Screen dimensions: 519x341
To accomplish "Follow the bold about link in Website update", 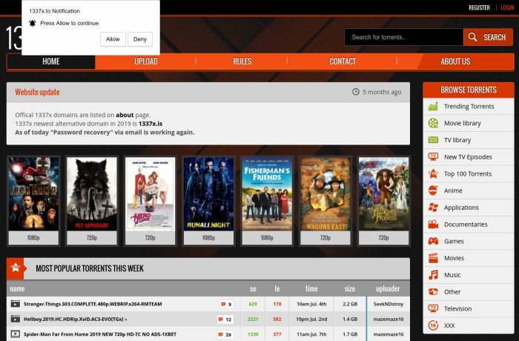I will pos(125,115).
